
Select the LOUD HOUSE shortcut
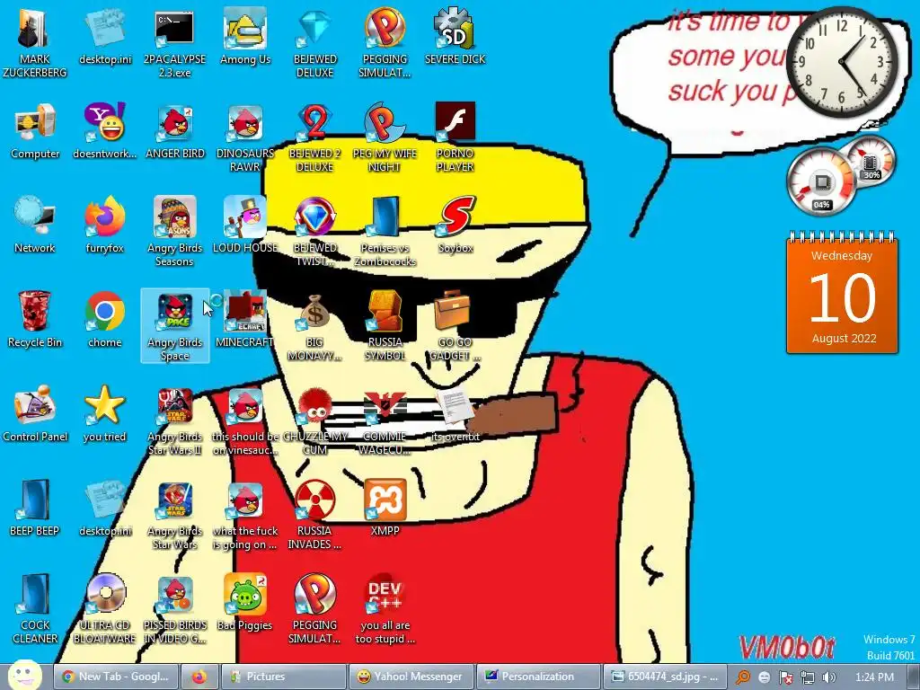(245, 226)
